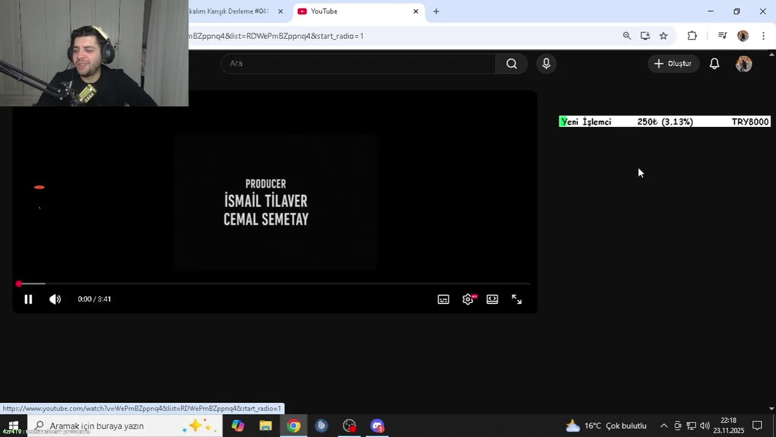
Task: Switch to Karışık Derleme #041 tab
Action: (x=230, y=12)
